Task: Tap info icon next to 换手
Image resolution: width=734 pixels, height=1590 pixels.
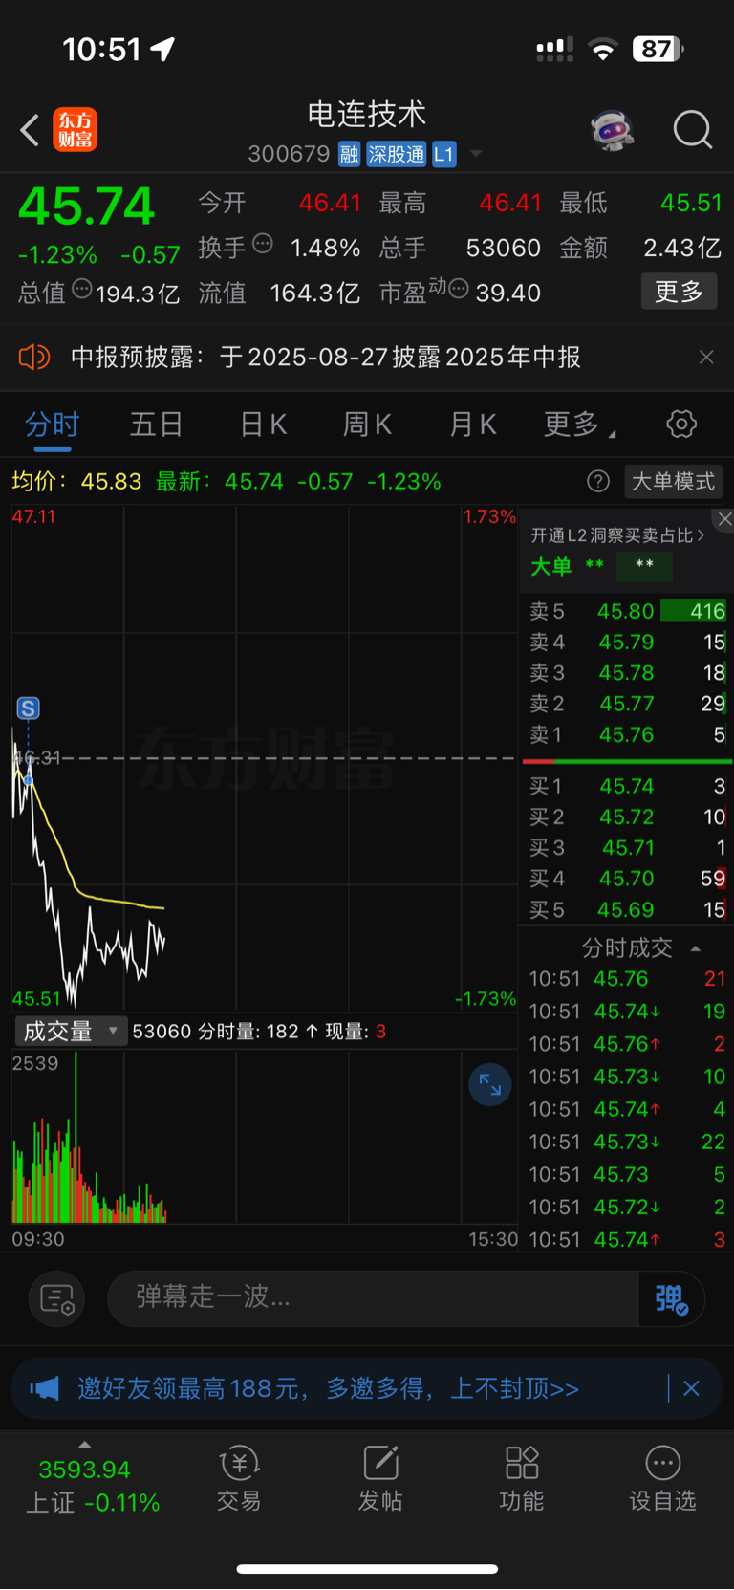Action: (x=262, y=244)
